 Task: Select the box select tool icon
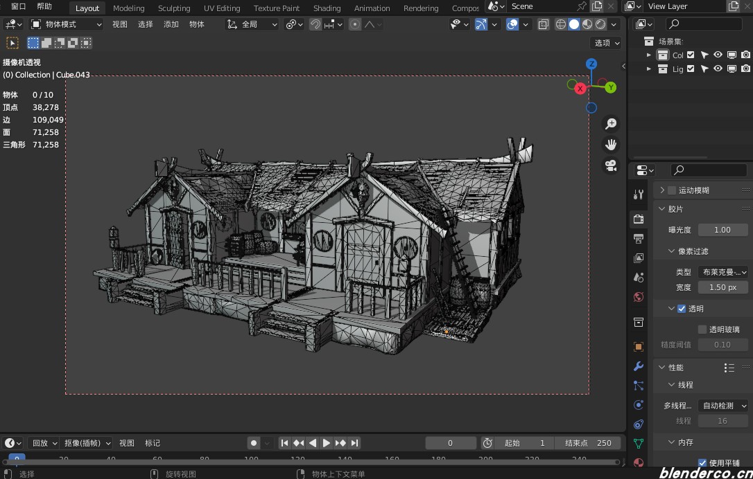tap(12, 43)
